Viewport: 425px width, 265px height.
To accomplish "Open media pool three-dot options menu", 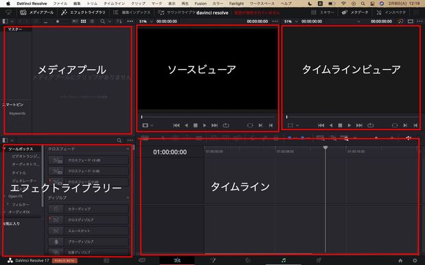I will pos(130,21).
